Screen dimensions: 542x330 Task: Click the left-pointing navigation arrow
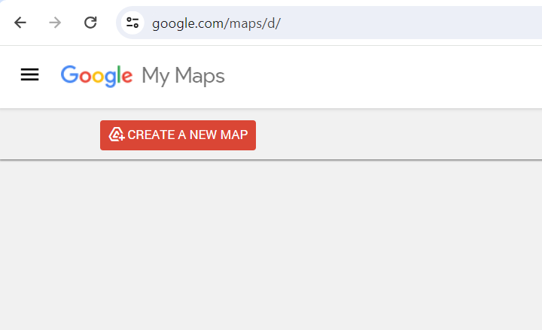[x=20, y=23]
